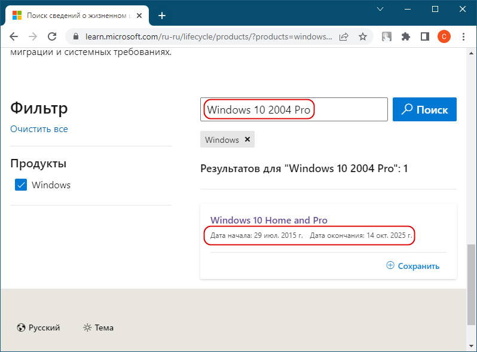
Task: Open Chrome three-dot menu
Action: click(463, 37)
